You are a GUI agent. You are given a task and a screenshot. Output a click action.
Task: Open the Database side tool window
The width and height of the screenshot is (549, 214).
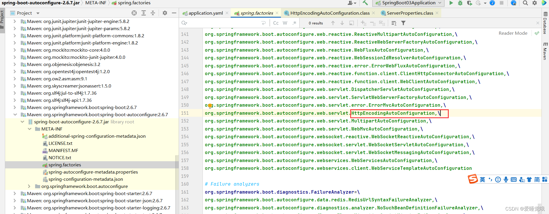pyautogui.click(x=545, y=23)
